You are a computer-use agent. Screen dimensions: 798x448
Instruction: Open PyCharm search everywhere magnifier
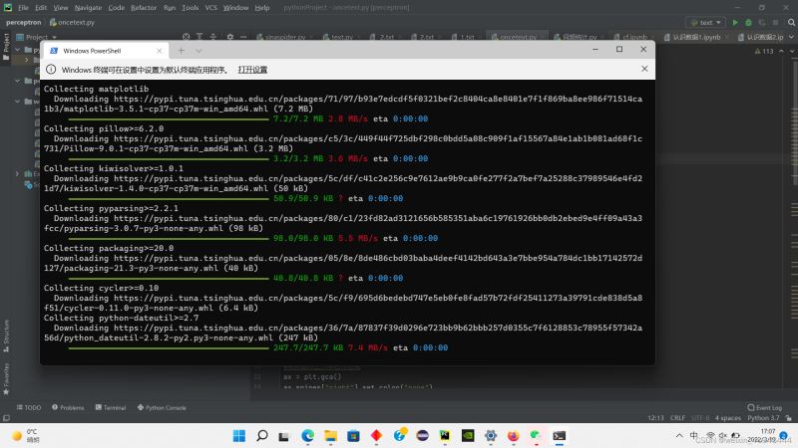791,22
